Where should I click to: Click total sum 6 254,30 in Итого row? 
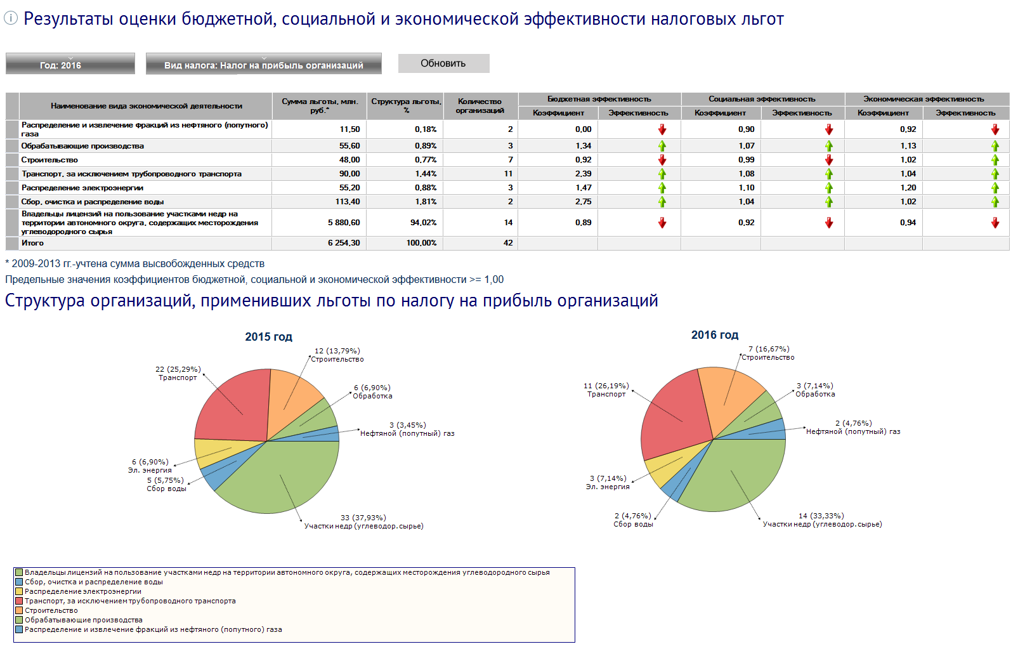point(344,243)
